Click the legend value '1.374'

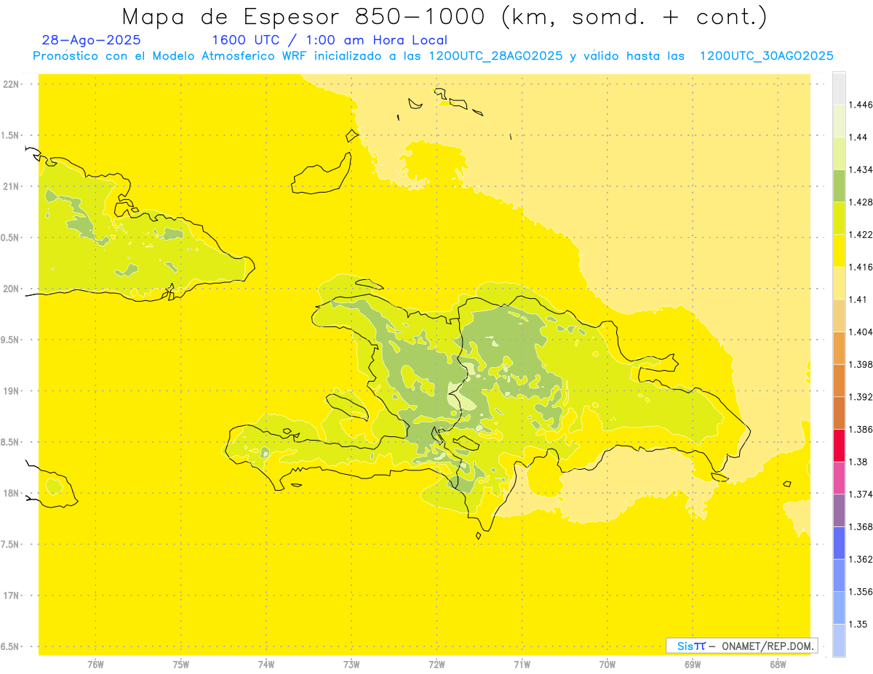tap(862, 494)
